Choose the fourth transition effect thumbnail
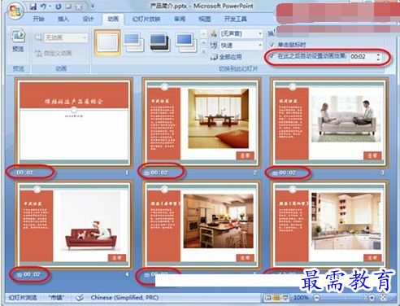Viewport: 400px width, 306px height. coord(186,42)
